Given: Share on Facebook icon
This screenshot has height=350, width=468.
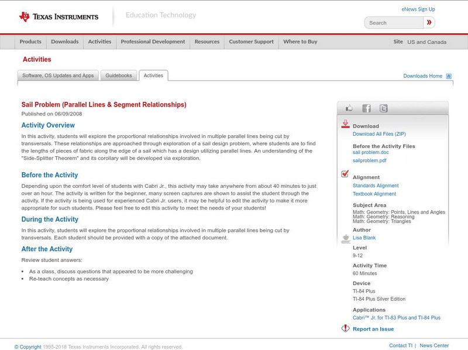Looking at the screenshot, I should point(366,108).
